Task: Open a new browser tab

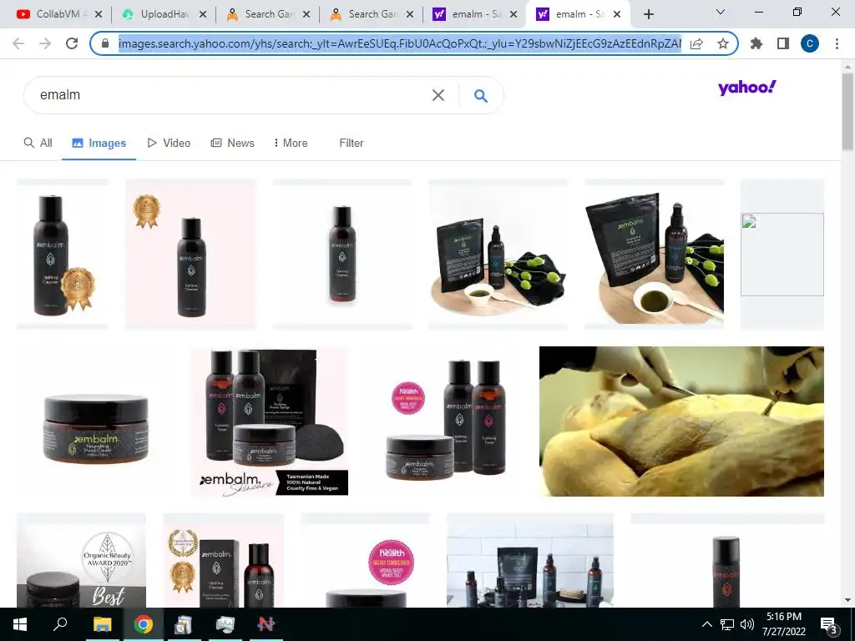Action: 648,15
